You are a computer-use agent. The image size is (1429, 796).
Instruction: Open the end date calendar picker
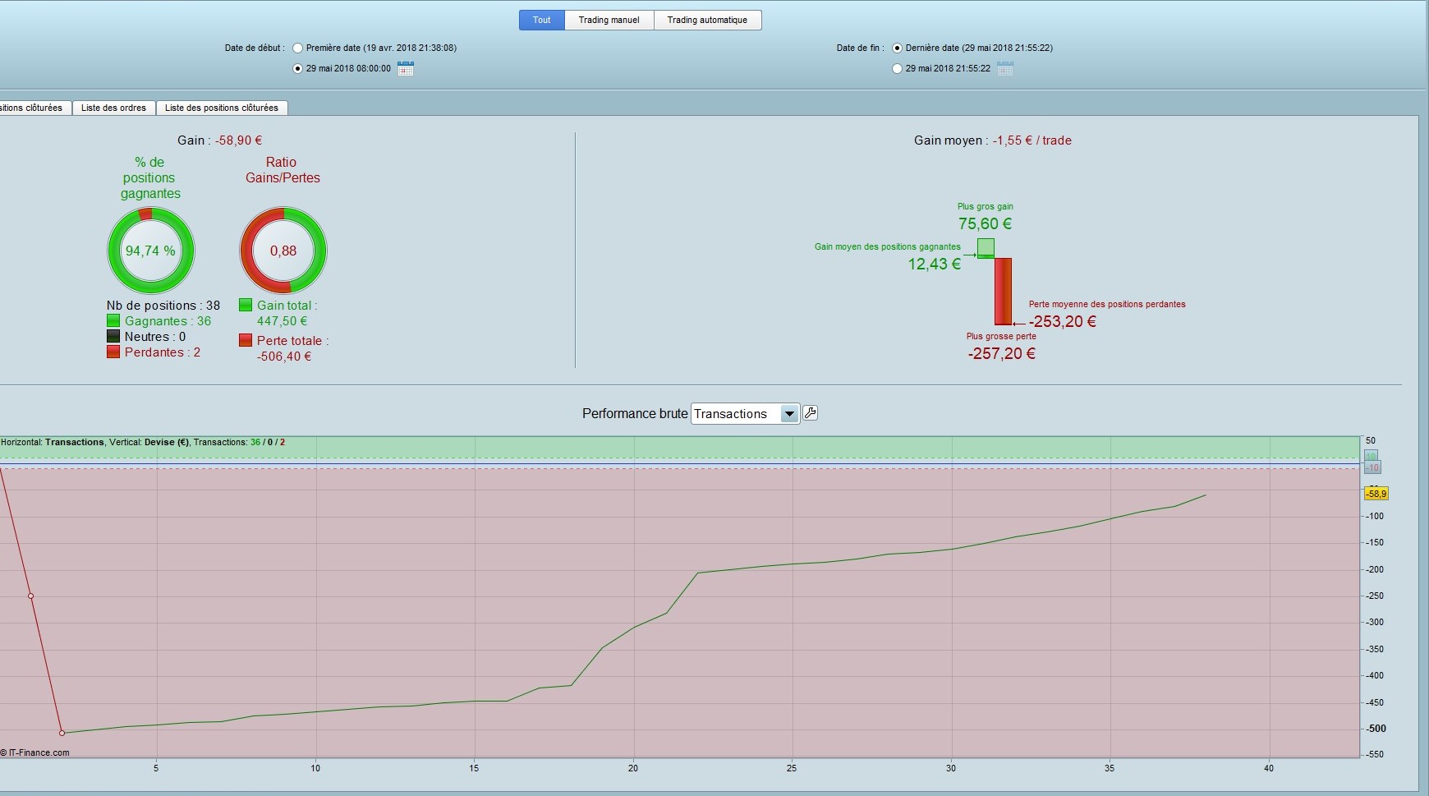click(x=1005, y=68)
